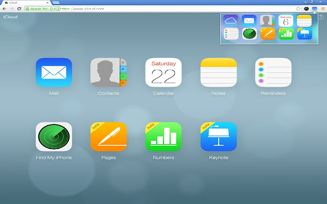Click the Apple Inc. security certificate badge

tap(42, 9)
